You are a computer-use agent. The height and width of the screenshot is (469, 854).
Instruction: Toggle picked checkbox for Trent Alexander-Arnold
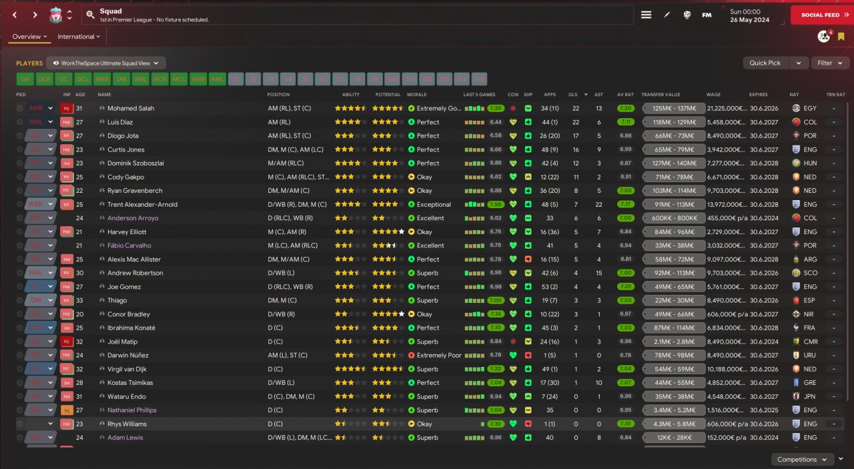[19, 204]
